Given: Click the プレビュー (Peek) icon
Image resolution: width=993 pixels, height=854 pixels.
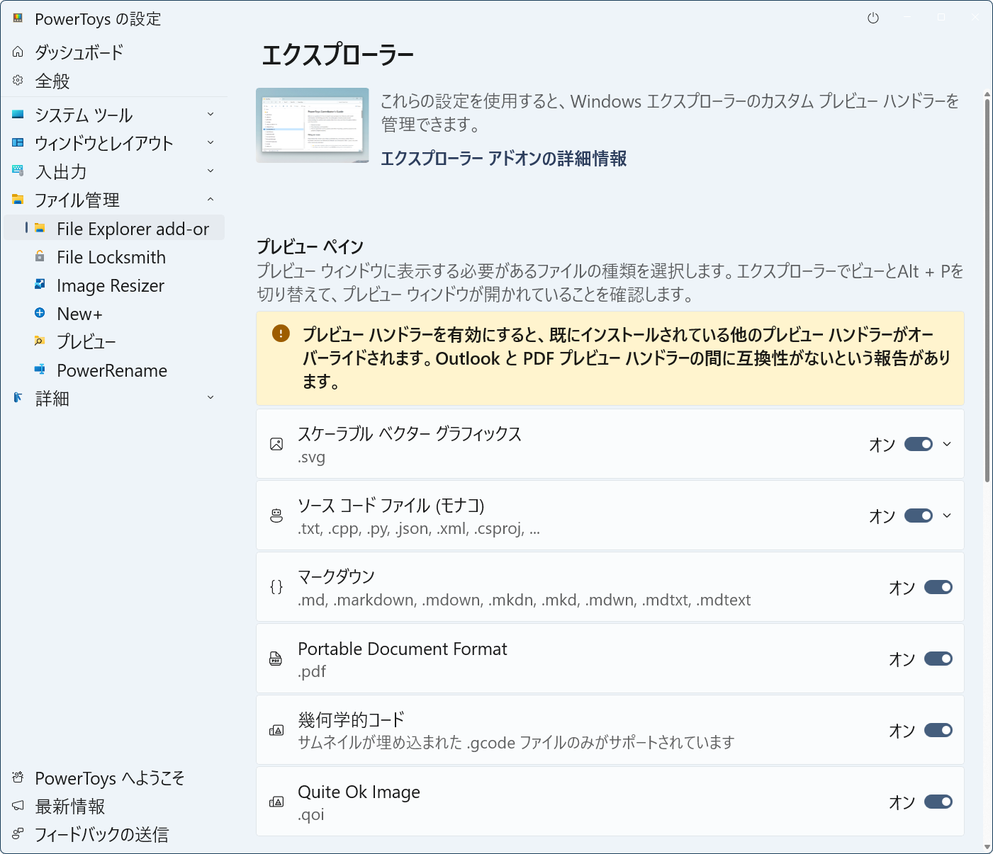Looking at the screenshot, I should point(40,341).
